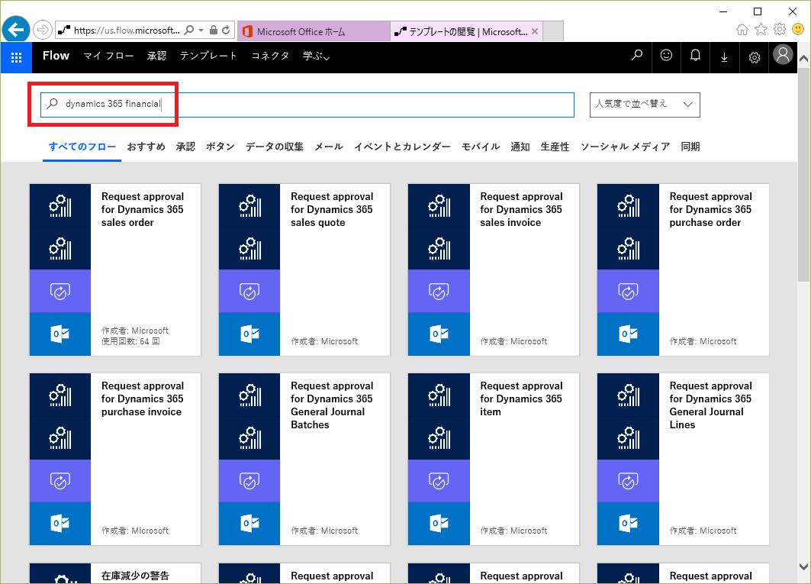Select the ソーシャル メディア category tab
This screenshot has width=811, height=584.
[x=626, y=147]
